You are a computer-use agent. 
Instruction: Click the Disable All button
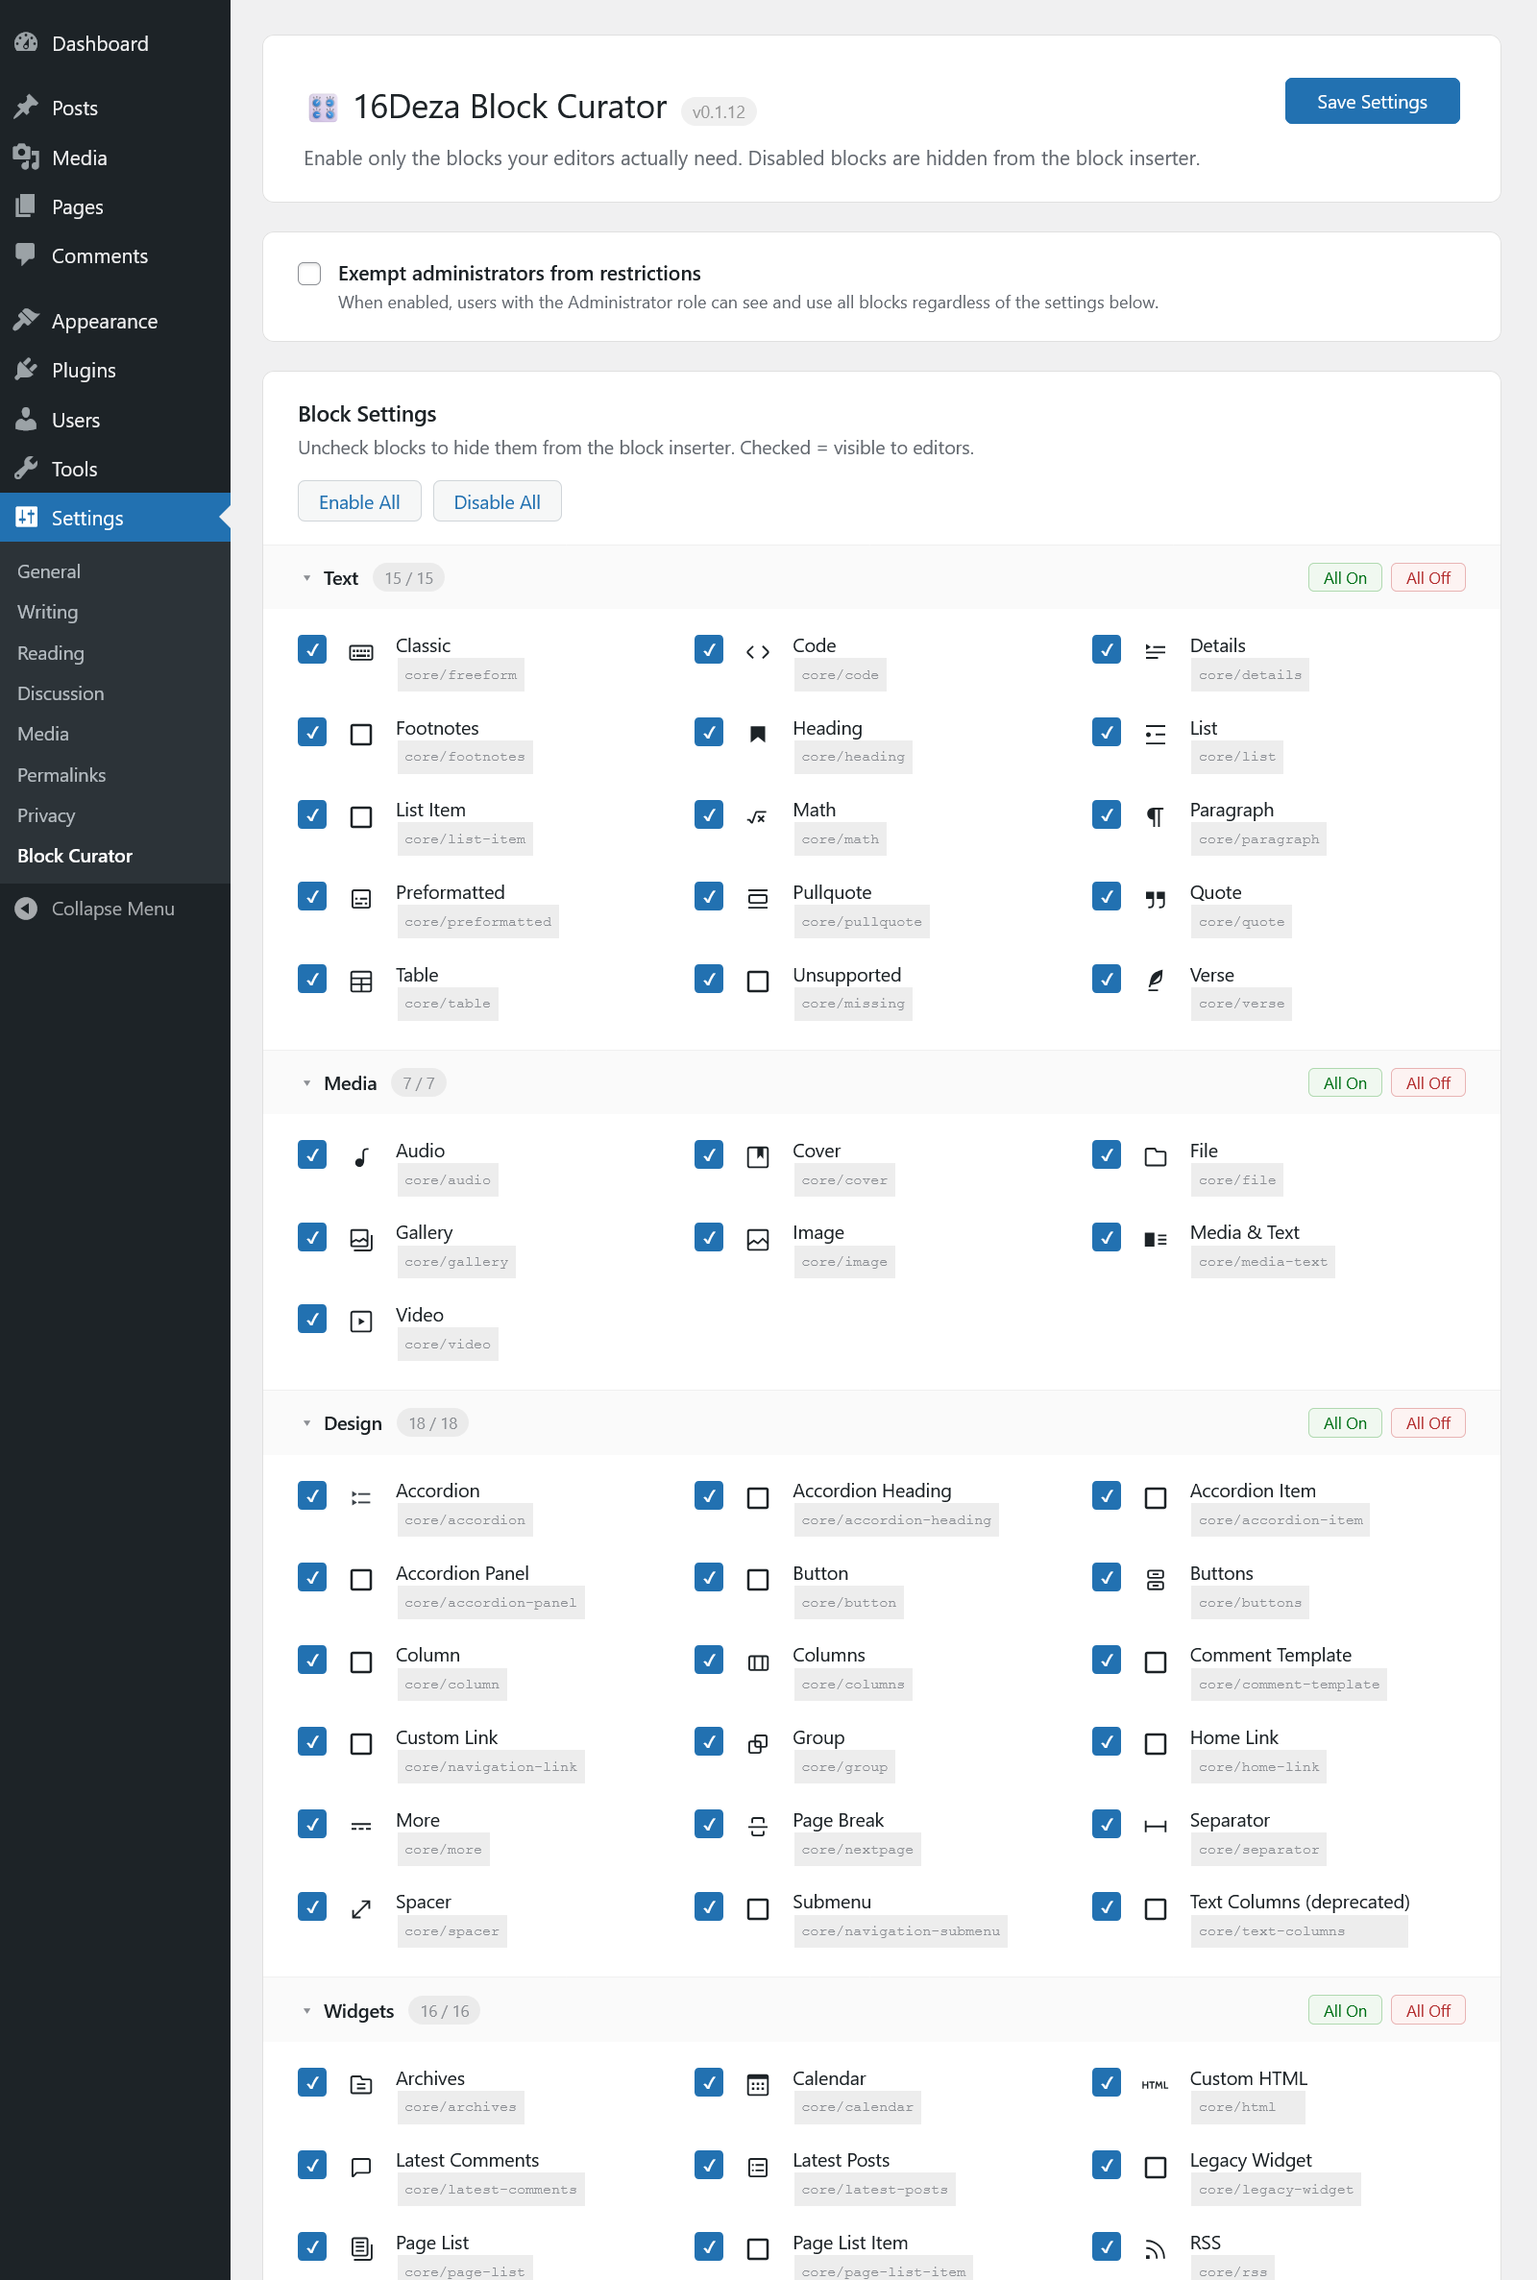coord(497,501)
